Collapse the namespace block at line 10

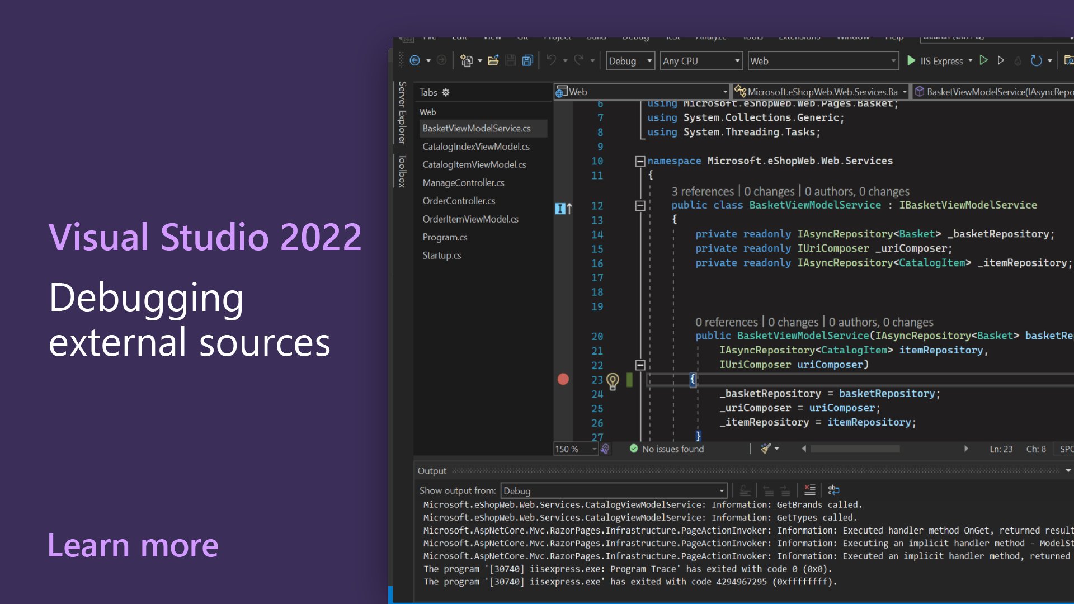[x=640, y=161]
